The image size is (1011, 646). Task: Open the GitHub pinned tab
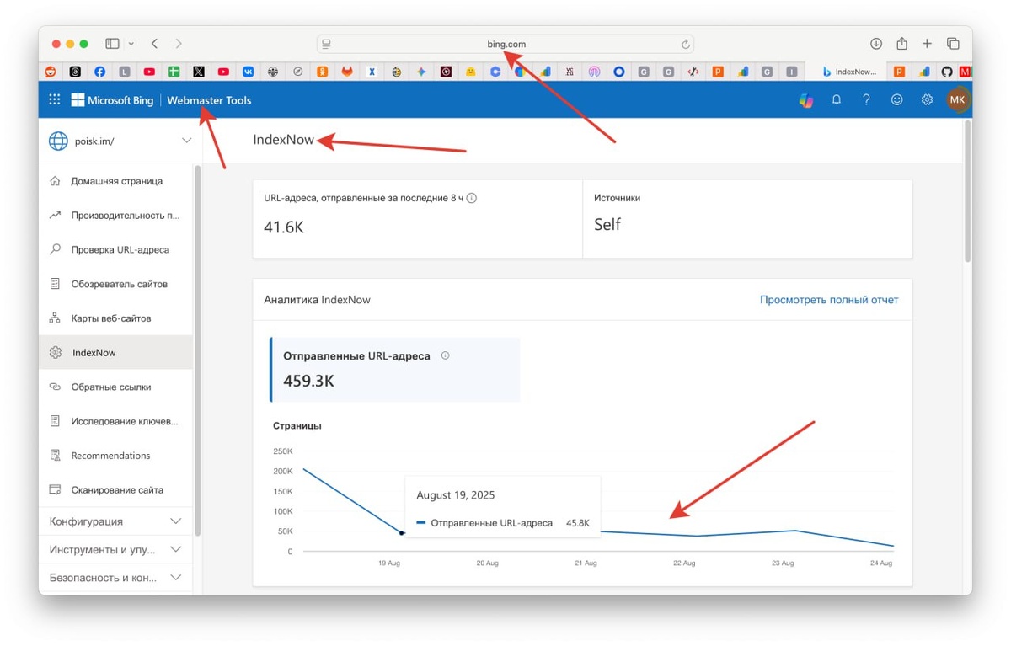point(947,72)
